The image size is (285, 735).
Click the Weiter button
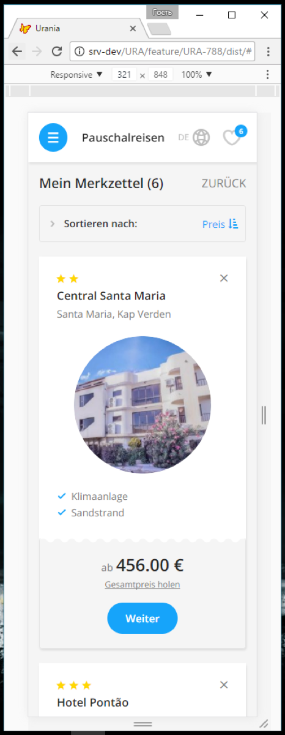[x=142, y=618]
